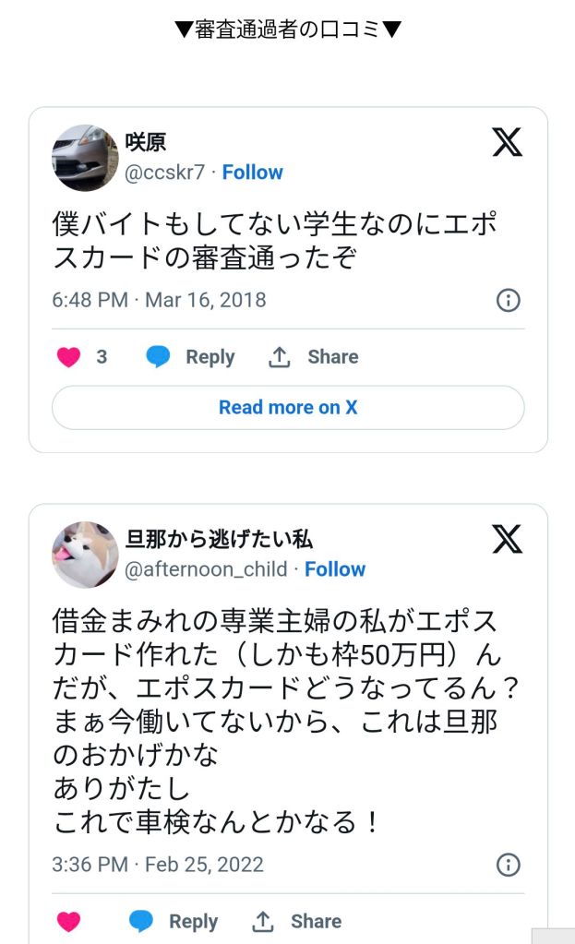Viewport: 575px width, 944px height.
Task: Click share icon on 咲原's tweet
Action: [280, 357]
